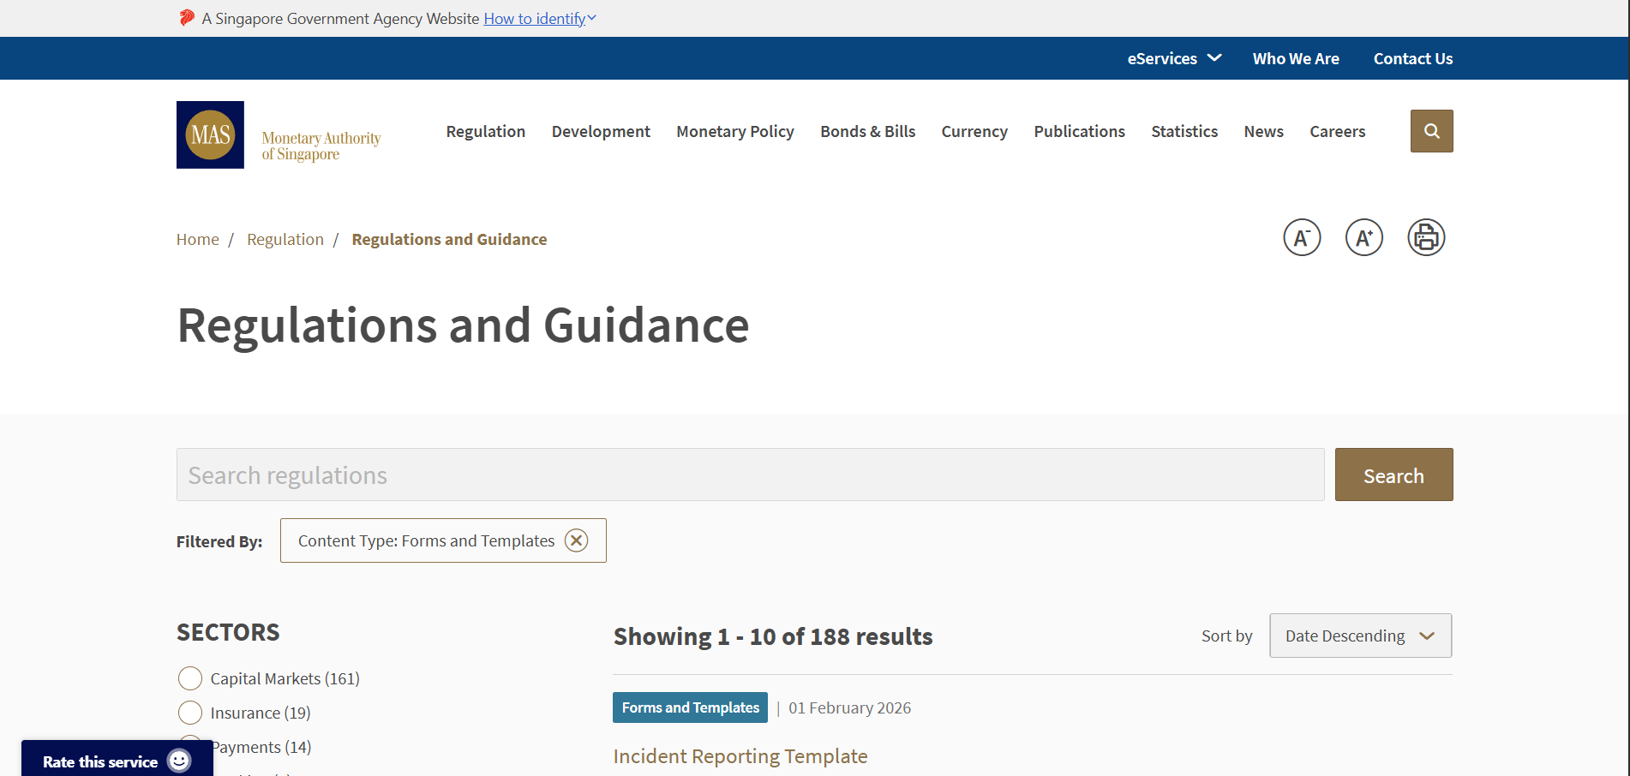Screen dimensions: 1630x776
Task: Print the page using printer icon
Action: (1425, 237)
